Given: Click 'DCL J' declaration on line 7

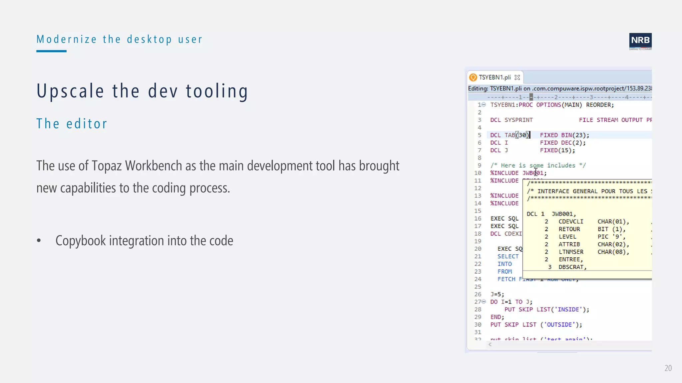Looking at the screenshot, I should (x=532, y=150).
